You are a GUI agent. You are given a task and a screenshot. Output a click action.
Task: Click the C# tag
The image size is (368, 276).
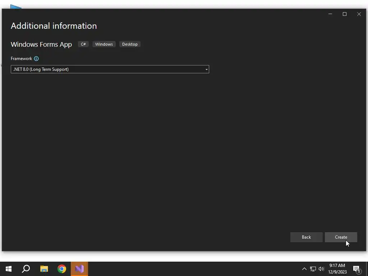tap(83, 44)
